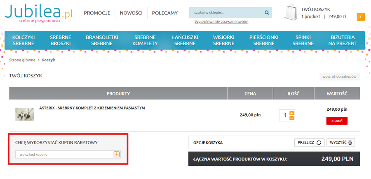
Task: Decrease quantity with minus stepper
Action: click(292, 118)
